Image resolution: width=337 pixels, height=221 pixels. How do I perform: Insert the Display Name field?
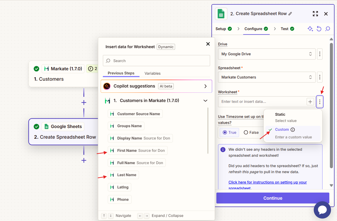[140, 138]
